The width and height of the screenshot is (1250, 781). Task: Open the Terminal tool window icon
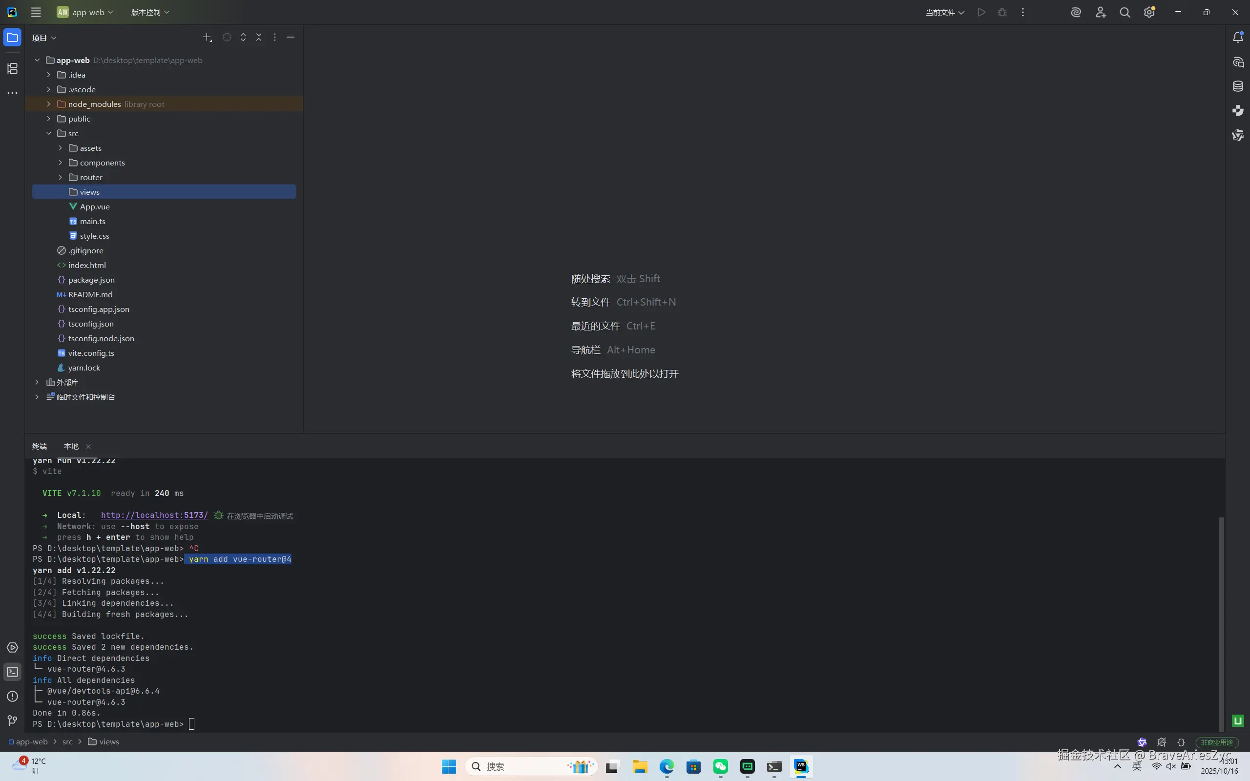(12, 672)
